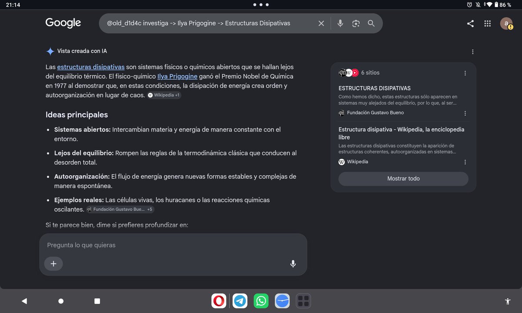This screenshot has width=522, height=313.
Task: Select the Autoorganización bullet text
Action: pyautogui.click(x=175, y=181)
